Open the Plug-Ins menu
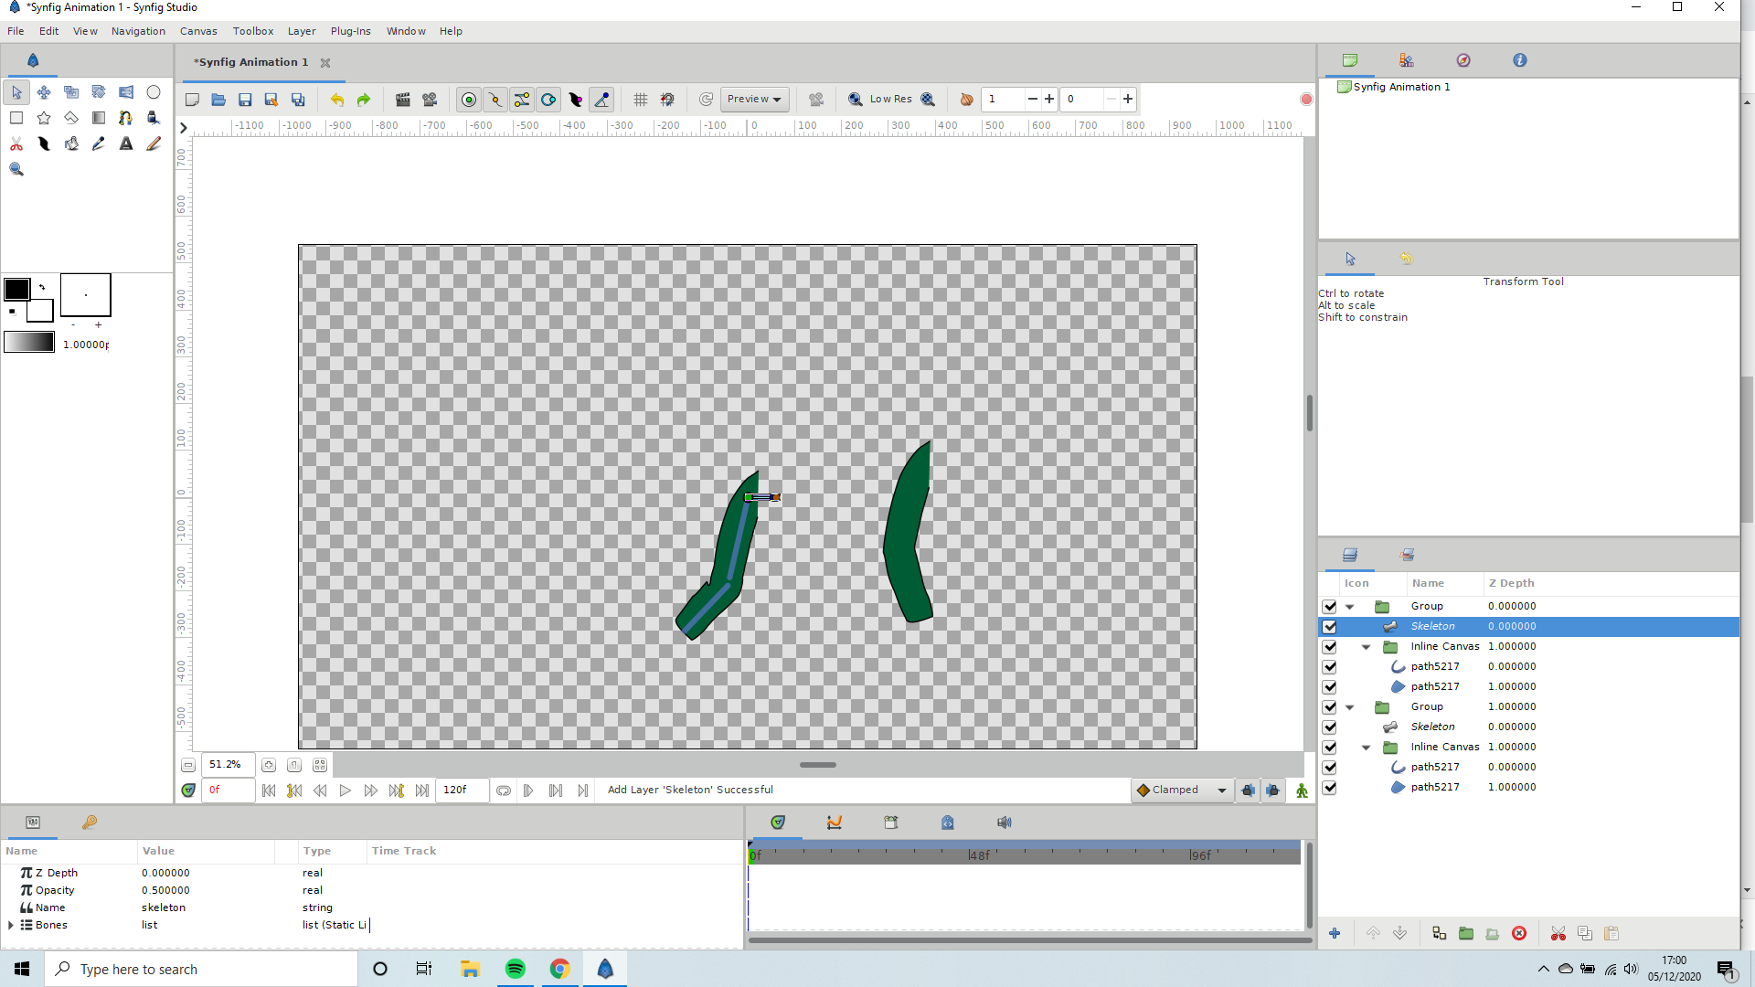 tap(350, 31)
